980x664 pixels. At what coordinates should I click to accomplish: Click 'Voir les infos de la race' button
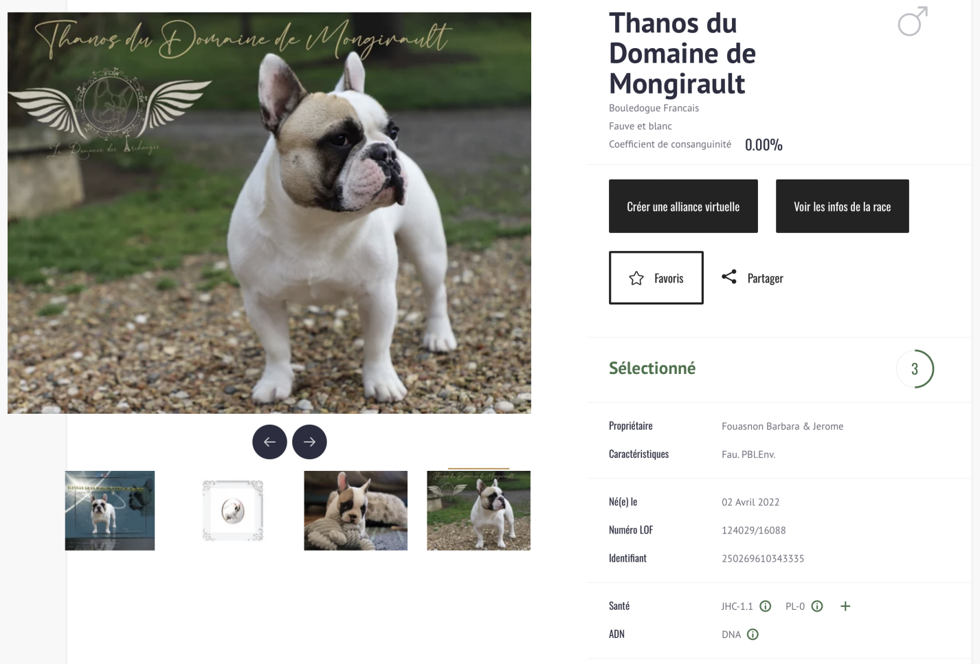coord(843,206)
